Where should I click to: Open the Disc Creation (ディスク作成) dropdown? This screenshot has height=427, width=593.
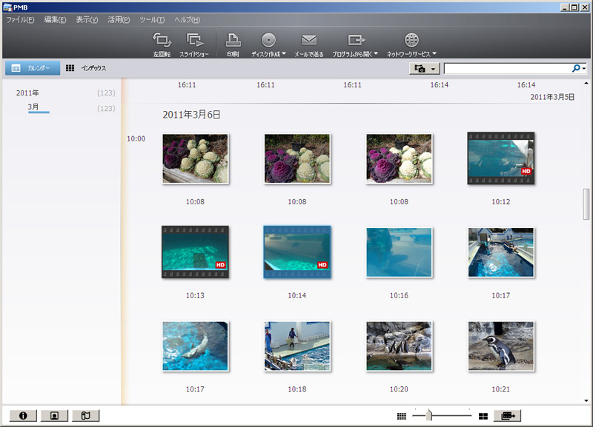pyautogui.click(x=269, y=44)
